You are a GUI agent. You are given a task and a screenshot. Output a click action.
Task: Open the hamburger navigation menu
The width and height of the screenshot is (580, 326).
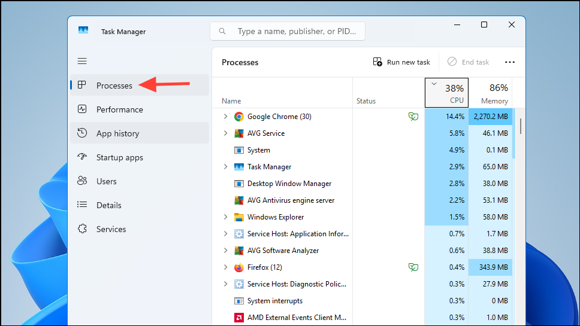82,61
